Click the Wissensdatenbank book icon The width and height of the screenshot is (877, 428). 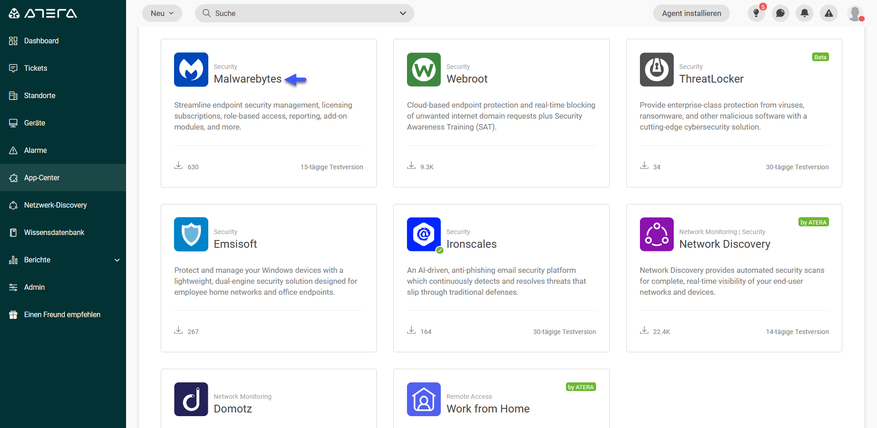click(x=13, y=233)
